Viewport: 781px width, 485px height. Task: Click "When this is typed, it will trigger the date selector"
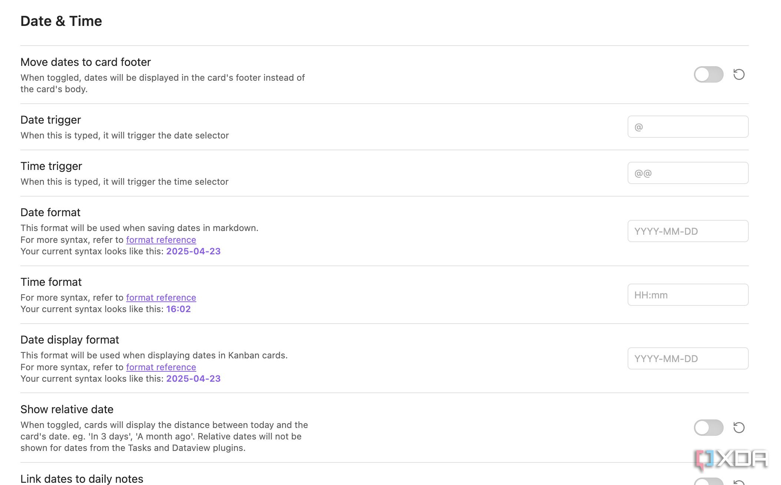point(124,136)
